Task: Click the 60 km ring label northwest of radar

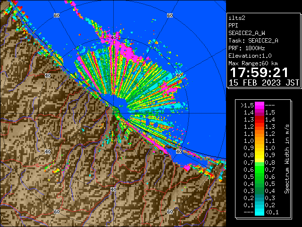Action: 57,15
